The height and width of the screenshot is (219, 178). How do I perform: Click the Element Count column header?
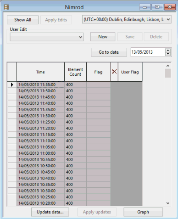(75, 72)
